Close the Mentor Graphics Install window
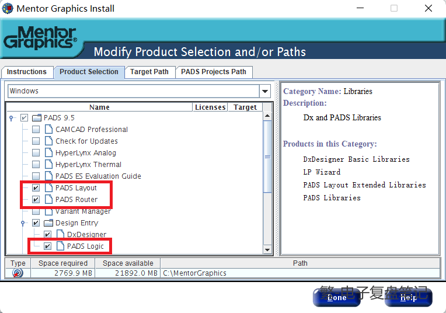The height and width of the screenshot is (313, 446). [x=428, y=8]
